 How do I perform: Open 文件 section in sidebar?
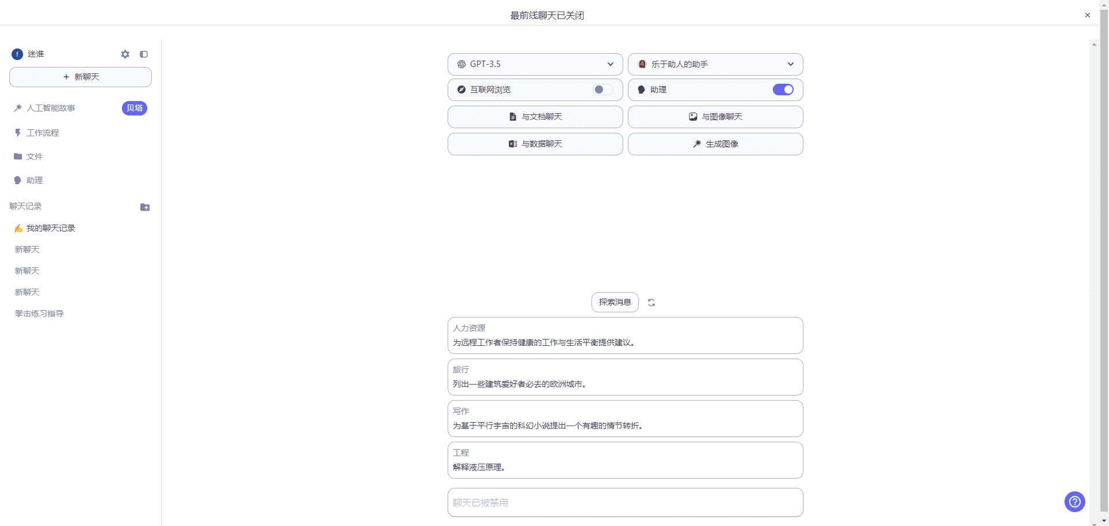[35, 156]
